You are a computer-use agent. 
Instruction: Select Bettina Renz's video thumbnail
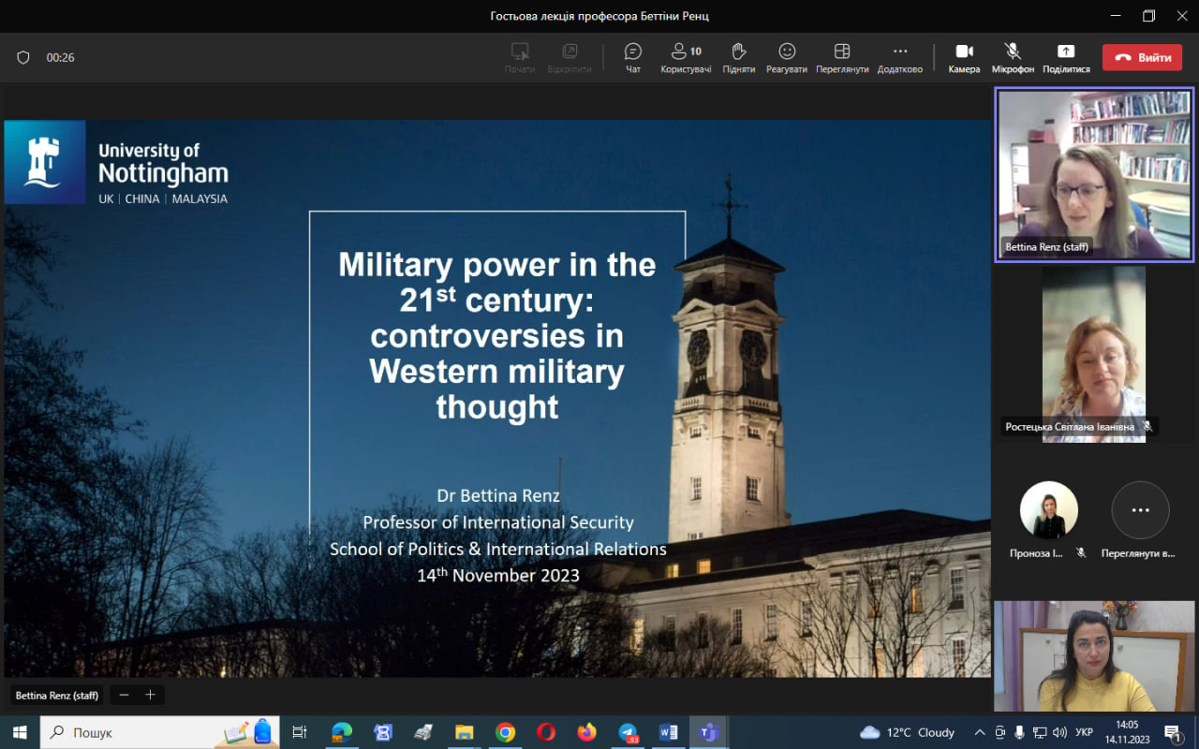click(x=1094, y=175)
